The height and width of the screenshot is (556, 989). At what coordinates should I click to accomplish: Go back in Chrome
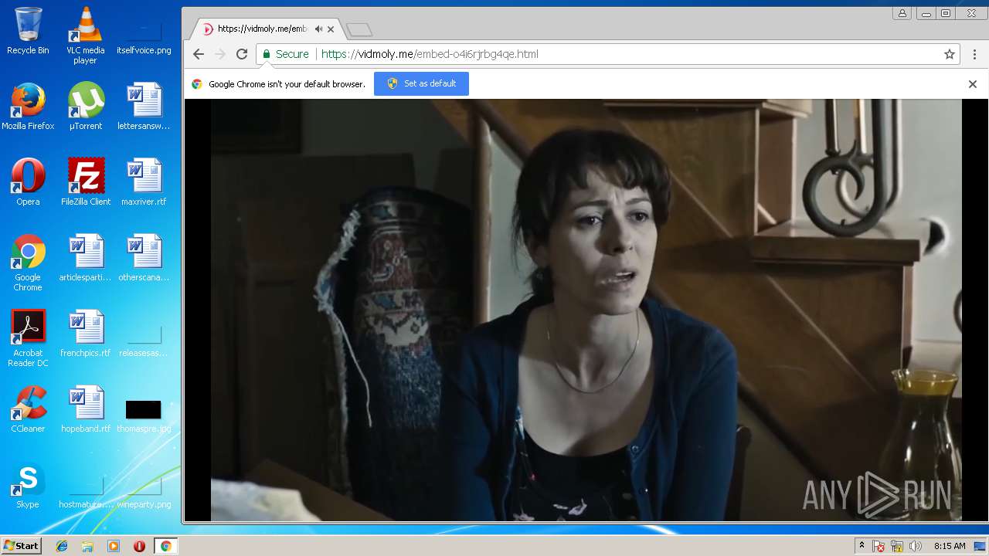click(199, 54)
